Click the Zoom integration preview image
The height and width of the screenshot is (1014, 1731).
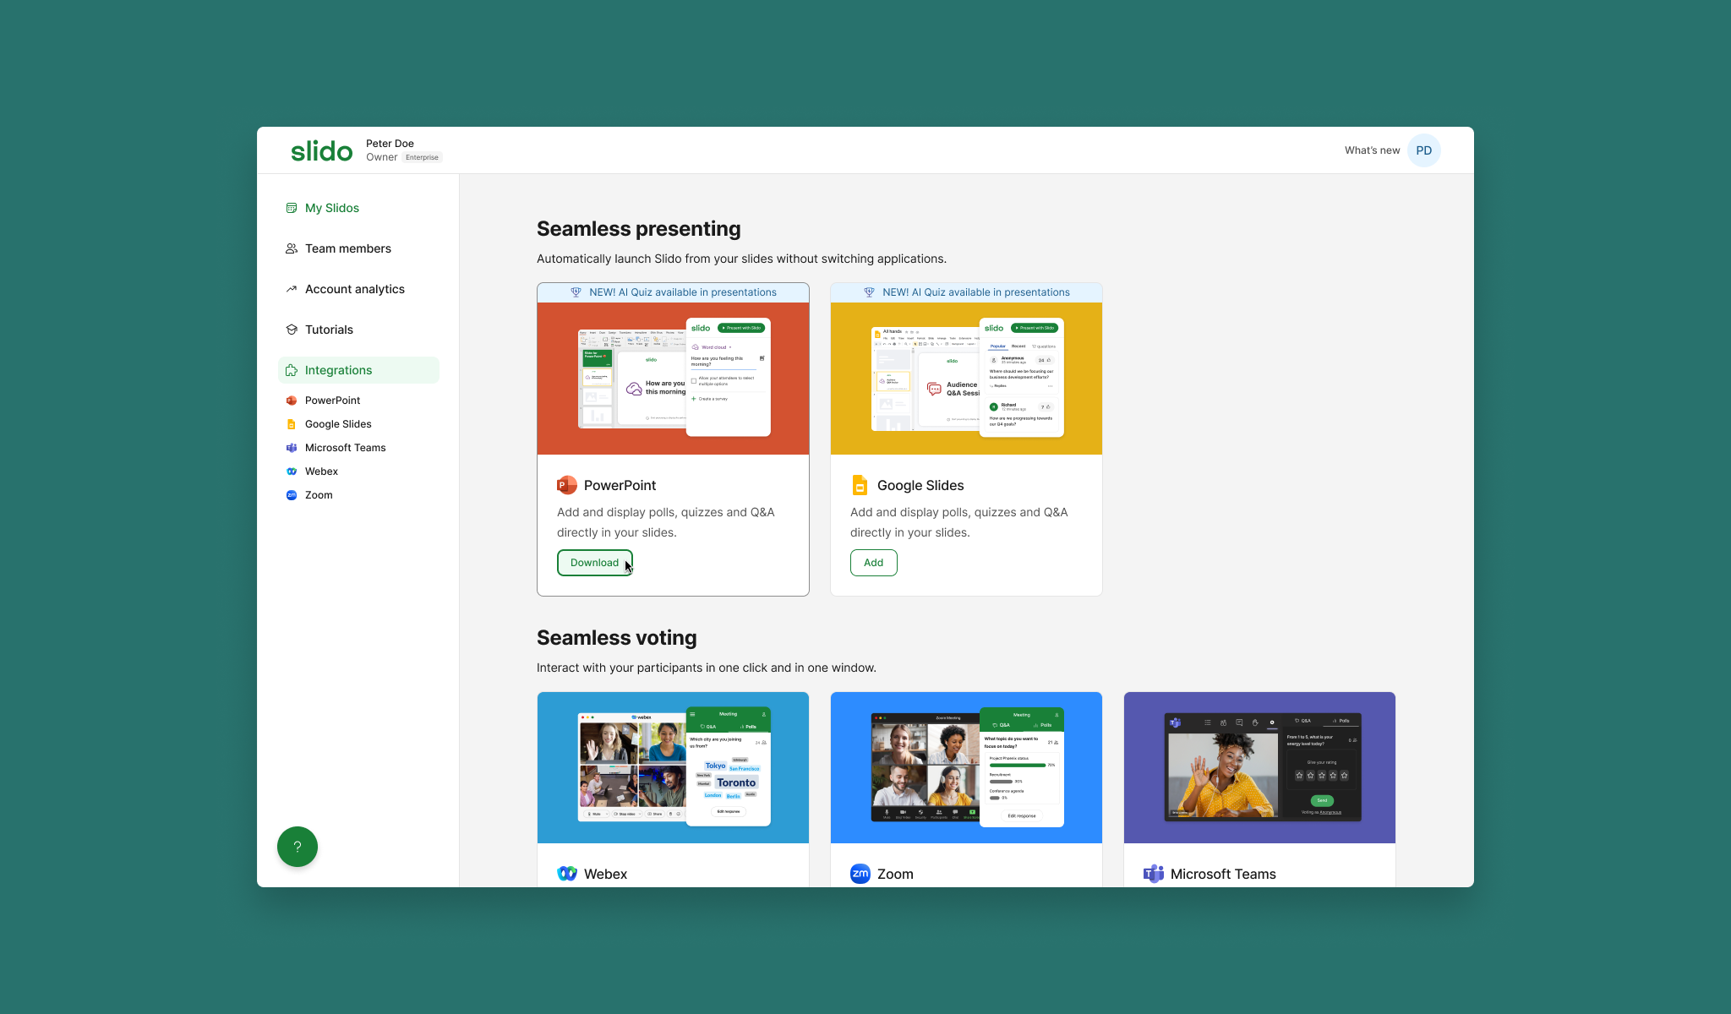click(966, 767)
